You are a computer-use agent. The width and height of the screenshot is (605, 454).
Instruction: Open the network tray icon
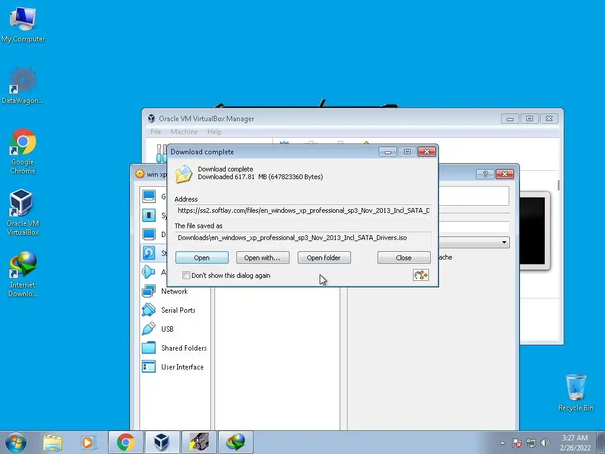[x=531, y=443]
